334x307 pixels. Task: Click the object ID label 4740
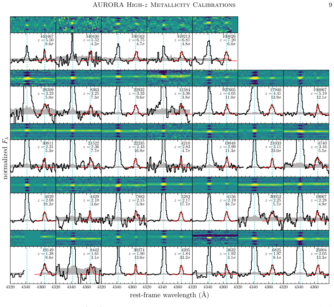[323, 143]
